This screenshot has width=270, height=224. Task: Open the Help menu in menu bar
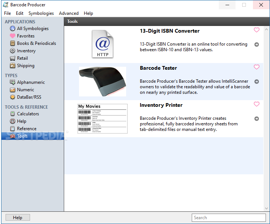tap(88, 13)
